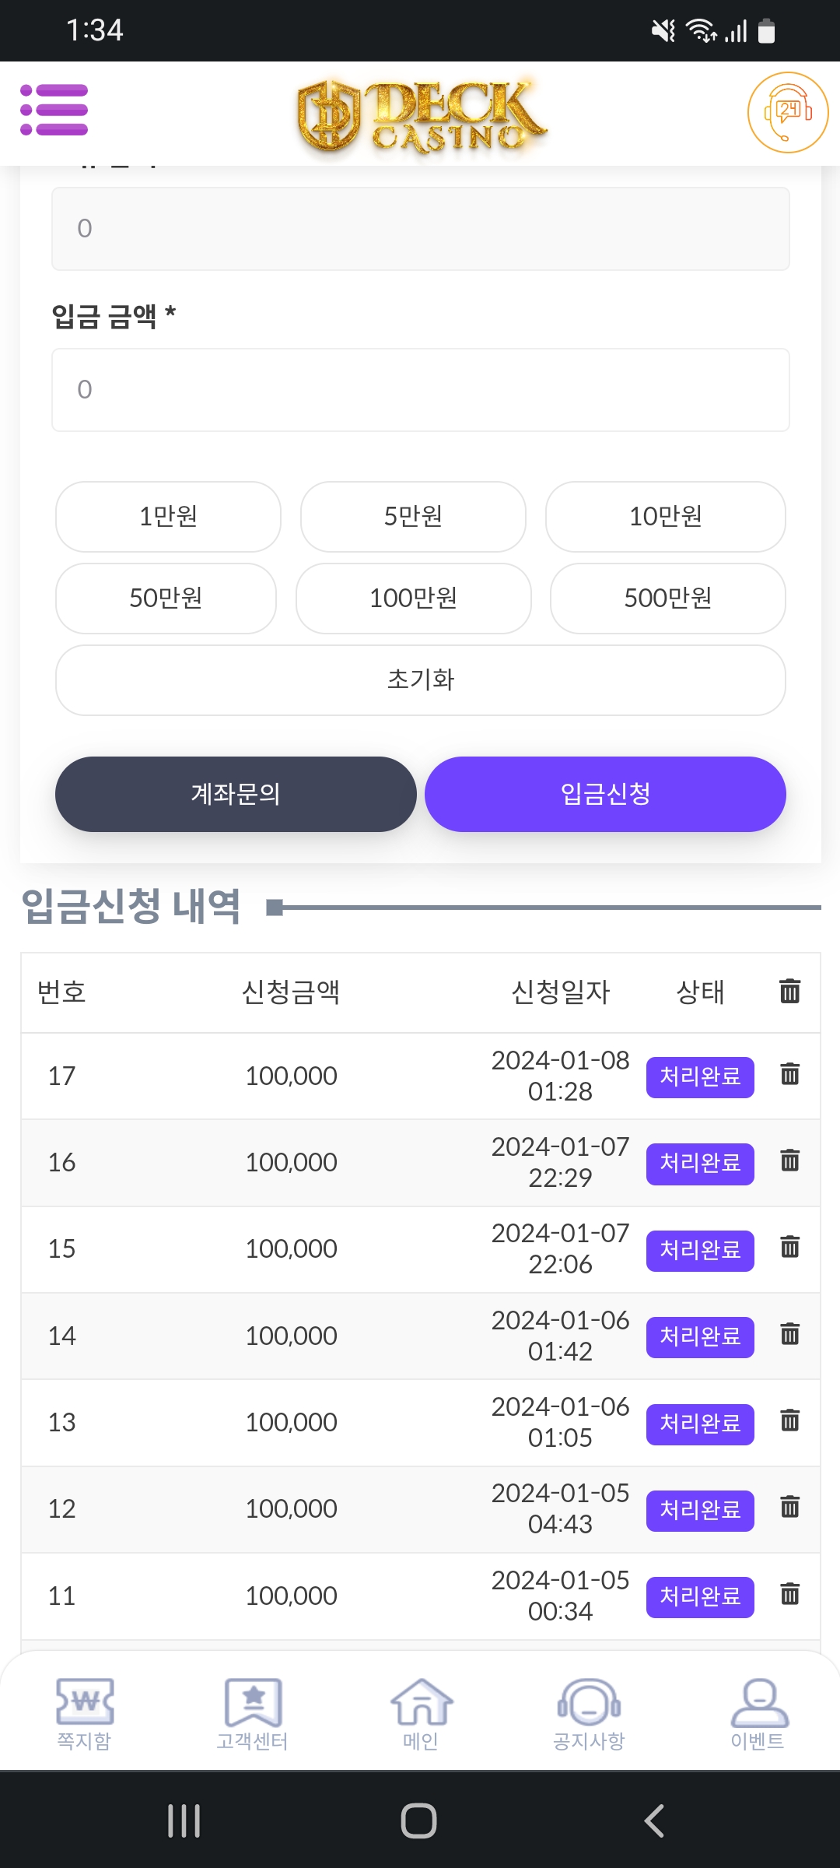
Task: Focus the 입금 금액 input field
Action: (421, 389)
